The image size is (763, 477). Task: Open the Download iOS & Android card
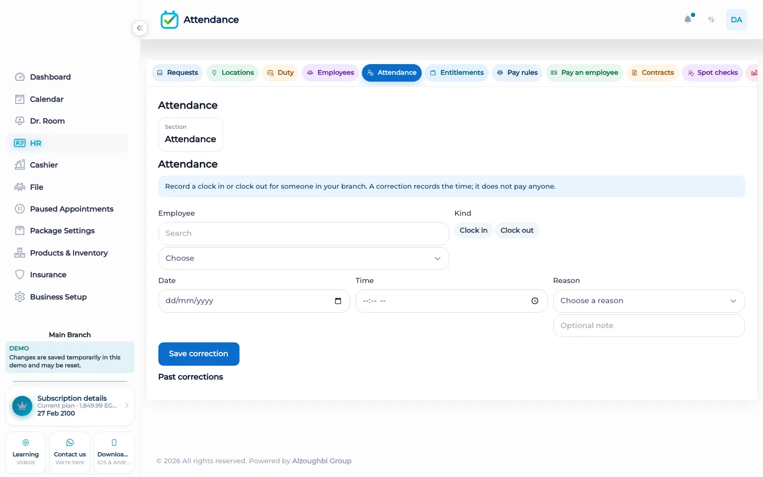tap(114, 453)
